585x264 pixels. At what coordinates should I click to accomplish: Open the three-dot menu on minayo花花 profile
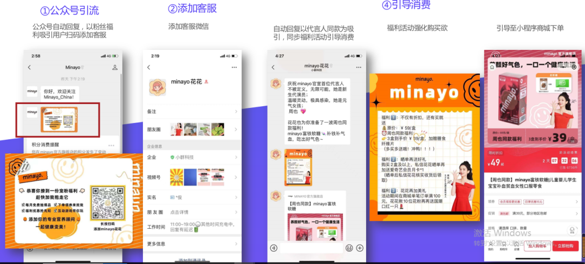234,67
